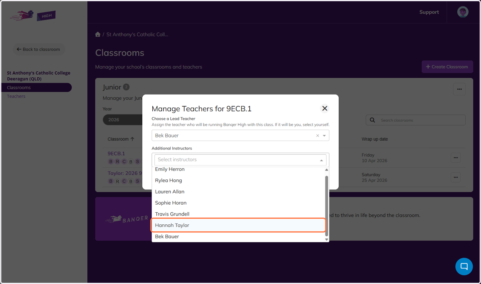Click the scroll-up arrow in instructors list

point(326,169)
